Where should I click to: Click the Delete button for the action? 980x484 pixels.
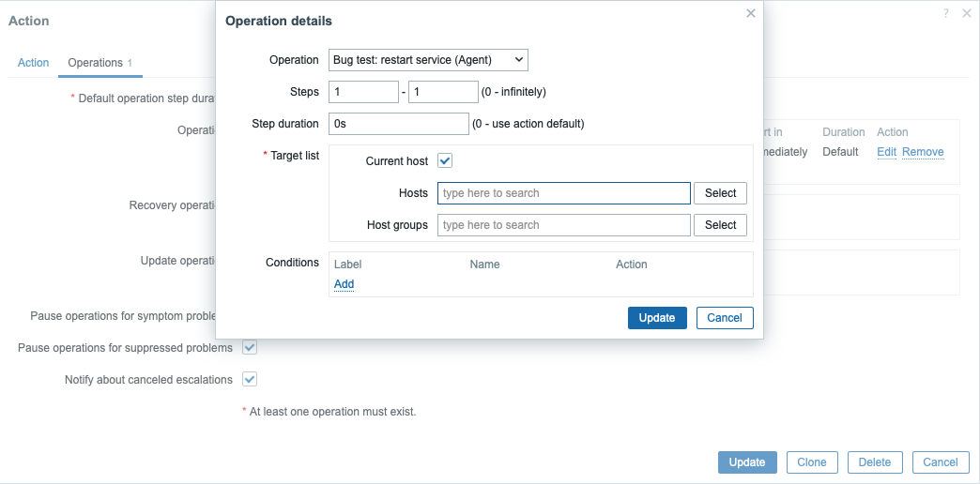click(x=875, y=462)
